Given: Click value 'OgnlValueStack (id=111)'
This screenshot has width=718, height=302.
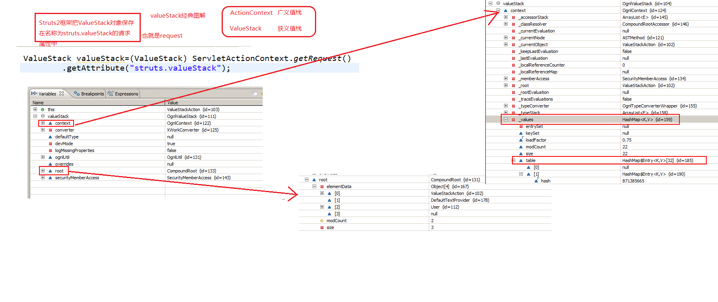Looking at the screenshot, I should (191, 116).
